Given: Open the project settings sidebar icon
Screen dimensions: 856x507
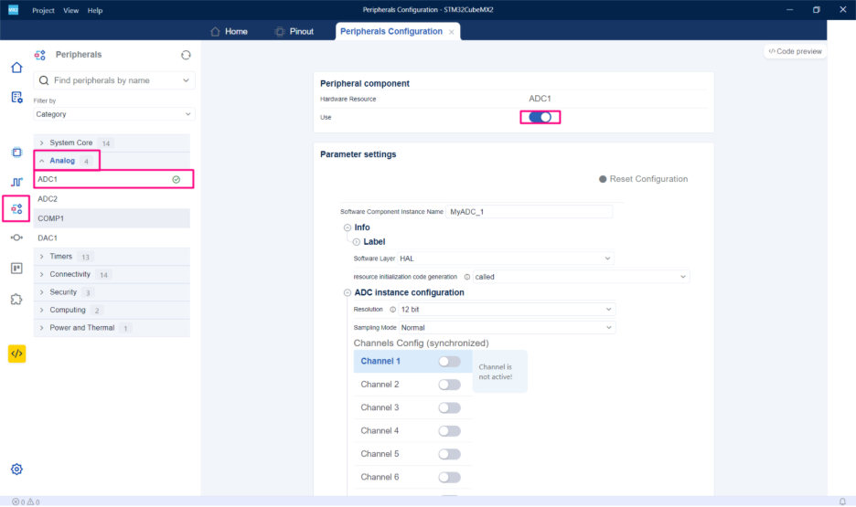Looking at the screenshot, I should [16, 98].
